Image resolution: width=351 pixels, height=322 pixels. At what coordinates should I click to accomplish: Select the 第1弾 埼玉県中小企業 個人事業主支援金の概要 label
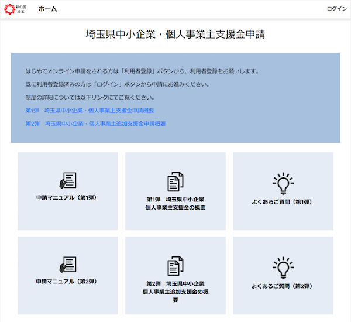(175, 203)
